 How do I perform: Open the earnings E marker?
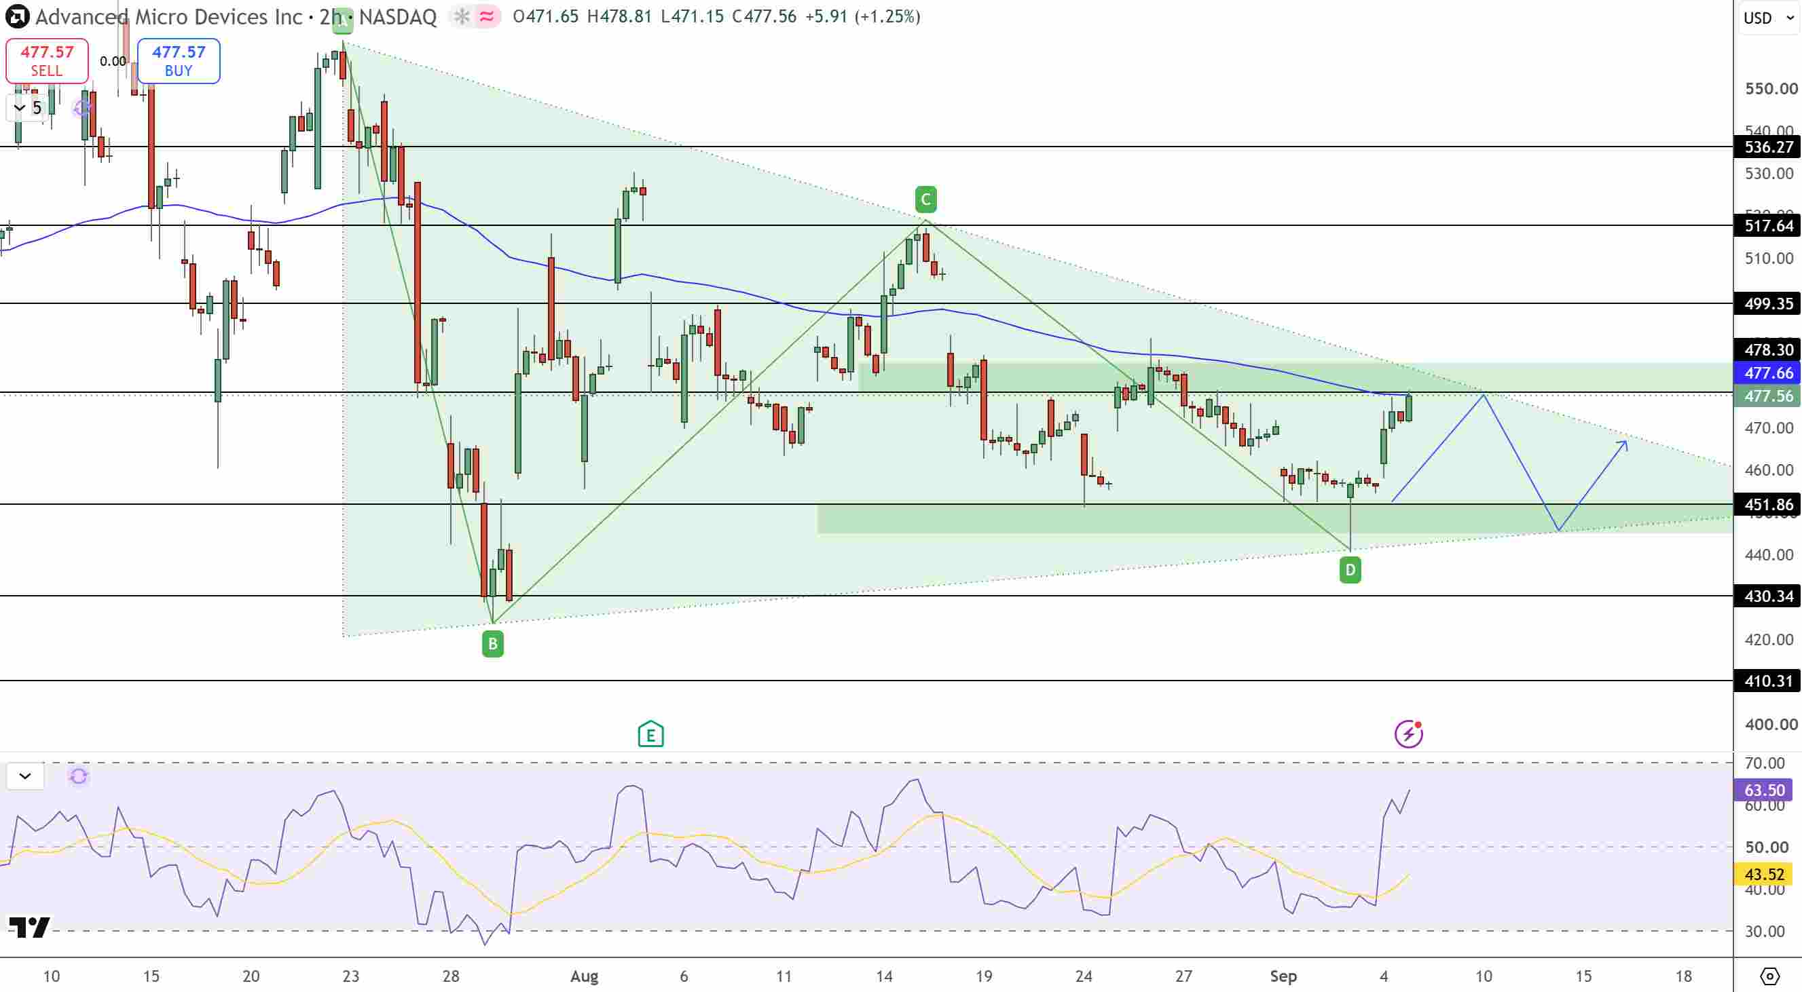pyautogui.click(x=650, y=734)
